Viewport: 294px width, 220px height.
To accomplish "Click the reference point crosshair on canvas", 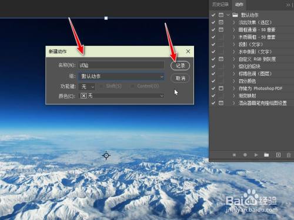I will 106,155.
